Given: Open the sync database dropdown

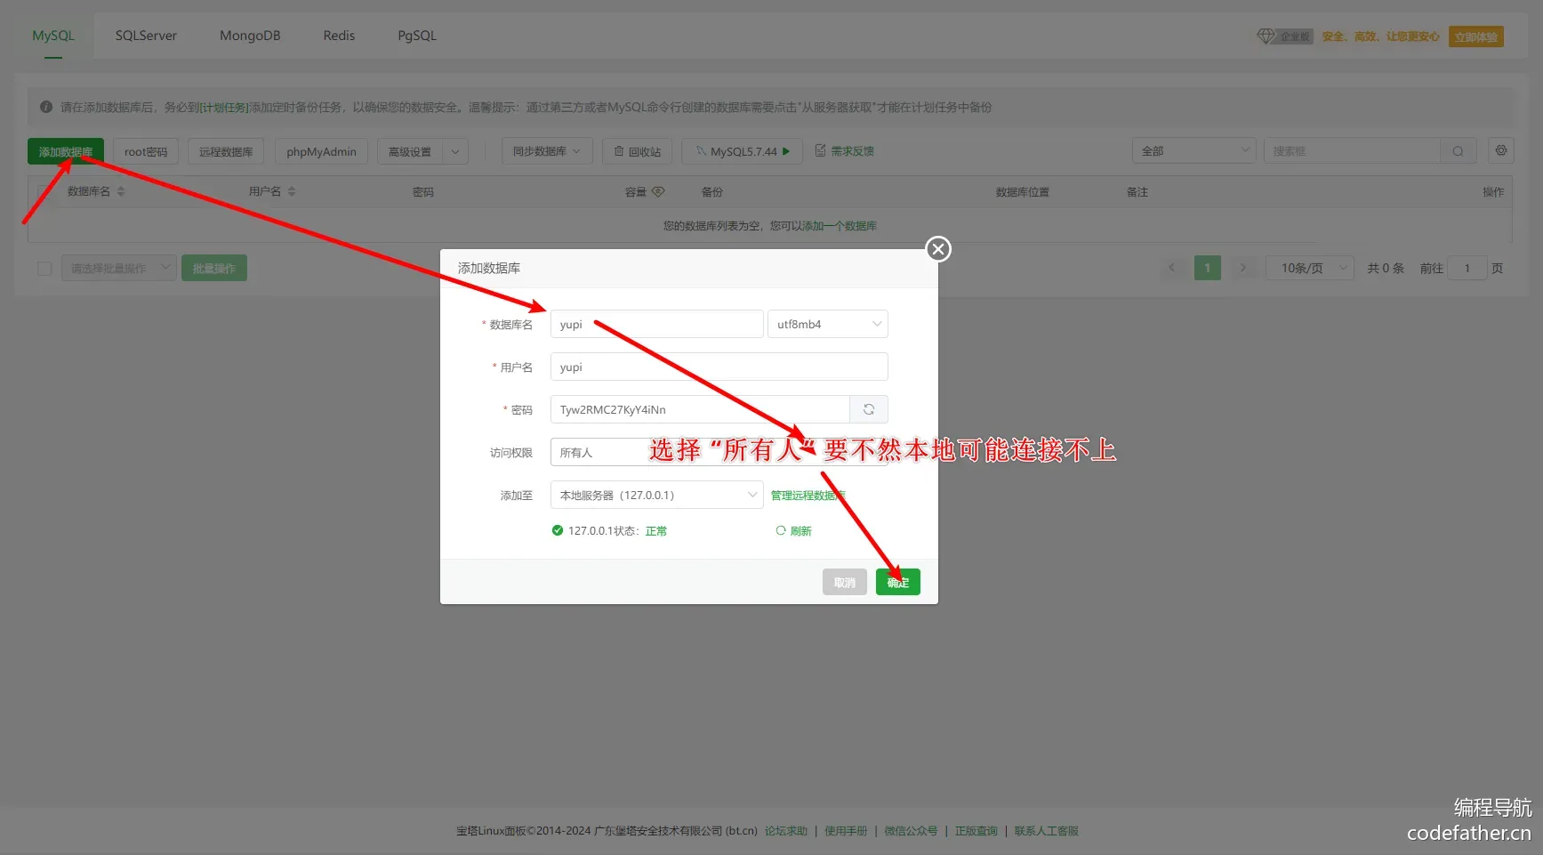Looking at the screenshot, I should click(x=546, y=151).
